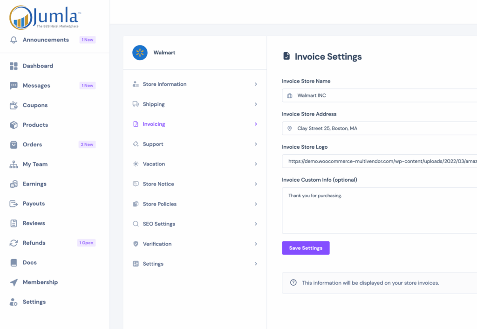Open the Store Policies settings tab
Image resolution: width=477 pixels, height=329 pixels.
coord(159,204)
